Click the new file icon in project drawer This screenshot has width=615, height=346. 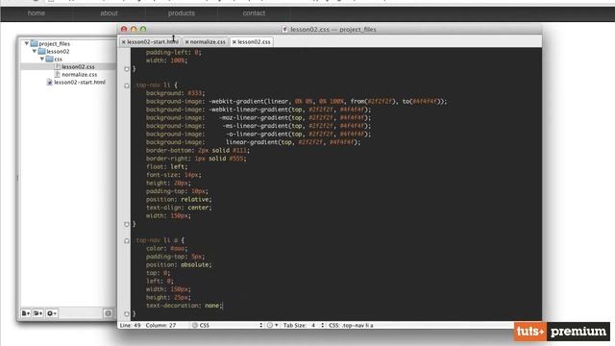[26, 313]
